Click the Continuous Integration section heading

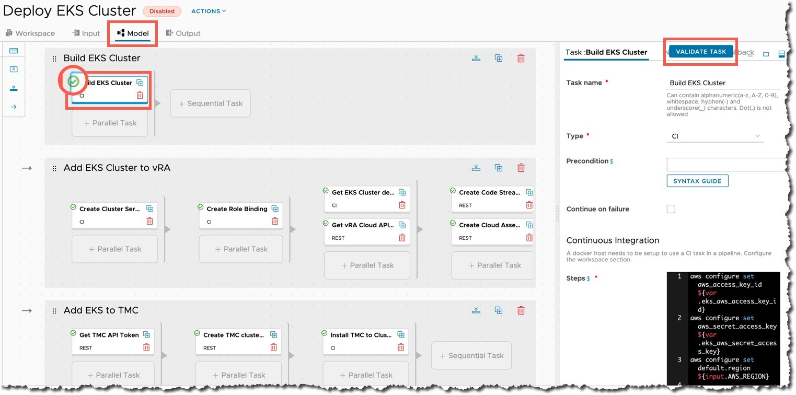[x=613, y=240]
